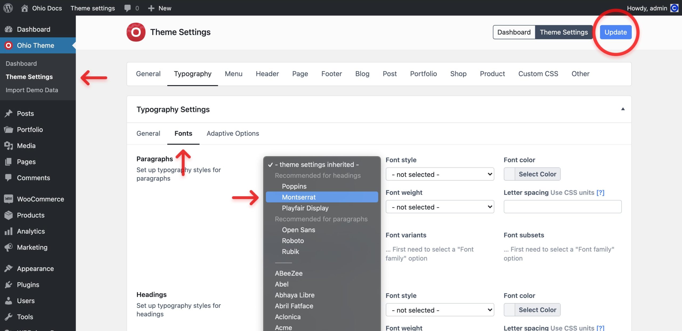Focus the Paragraphs Letter spacing input
682x331 pixels.
[x=562, y=207]
